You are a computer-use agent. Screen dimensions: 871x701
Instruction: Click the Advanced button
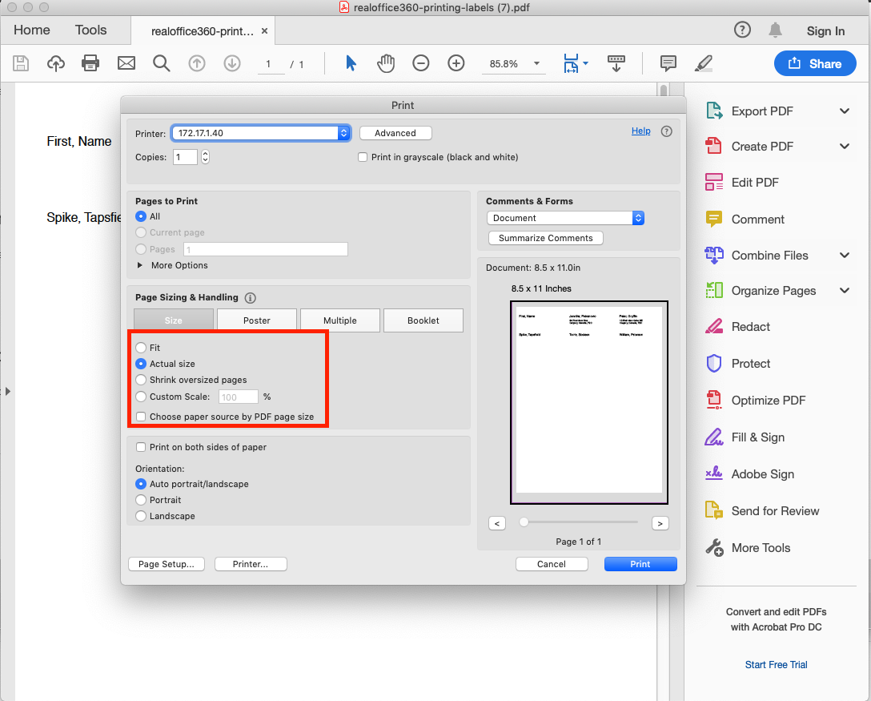[x=395, y=133]
